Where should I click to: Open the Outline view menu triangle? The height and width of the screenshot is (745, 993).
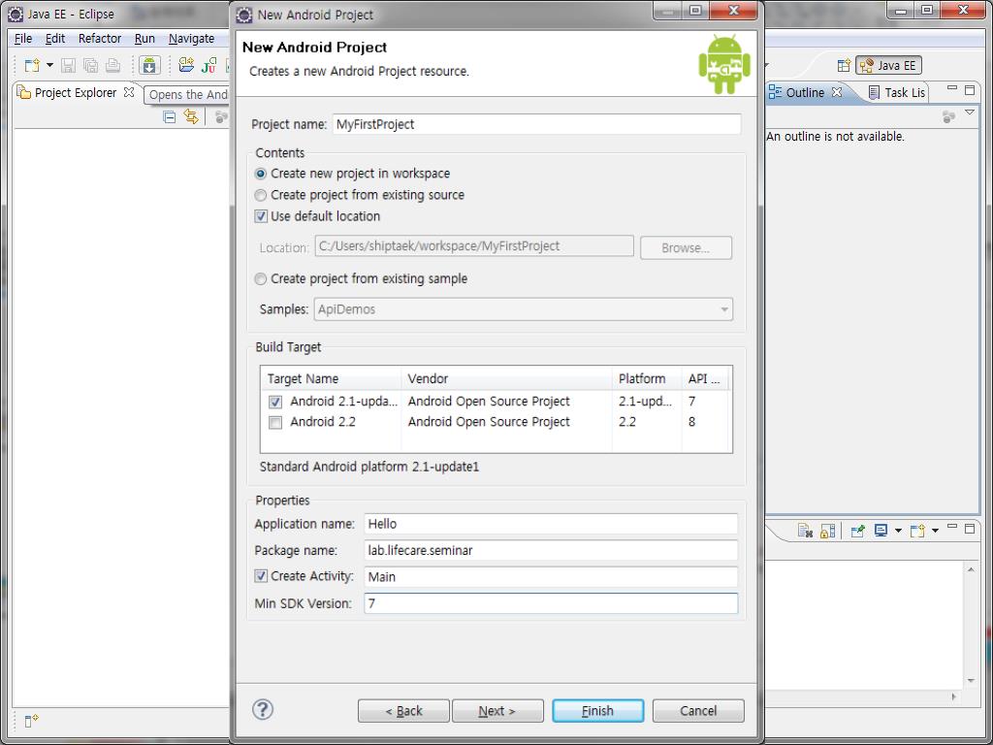pos(970,113)
